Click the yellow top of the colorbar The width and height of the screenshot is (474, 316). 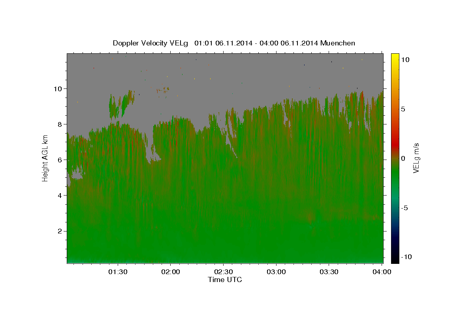point(395,57)
